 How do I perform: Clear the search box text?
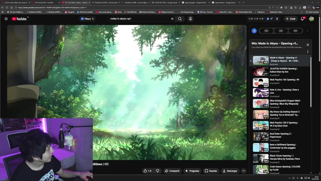point(172,19)
